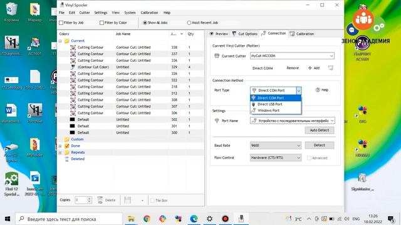Open the AC1601 desktop icon

35,46
